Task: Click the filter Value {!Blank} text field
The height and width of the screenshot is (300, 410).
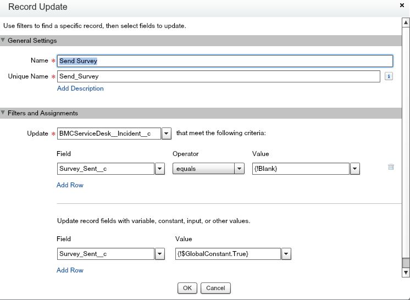Action: (301, 169)
